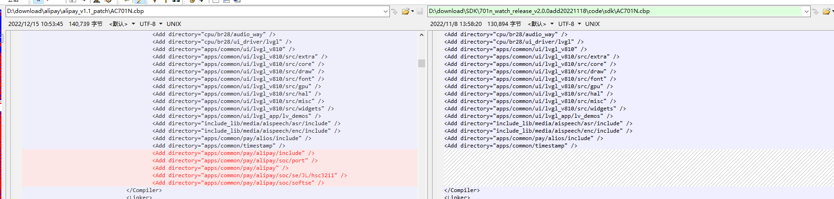Click the left pane save disk icon
Viewport: 834px width, 199px height.
[420, 12]
